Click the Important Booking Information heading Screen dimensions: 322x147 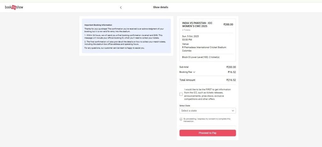pyautogui.click(x=98, y=25)
